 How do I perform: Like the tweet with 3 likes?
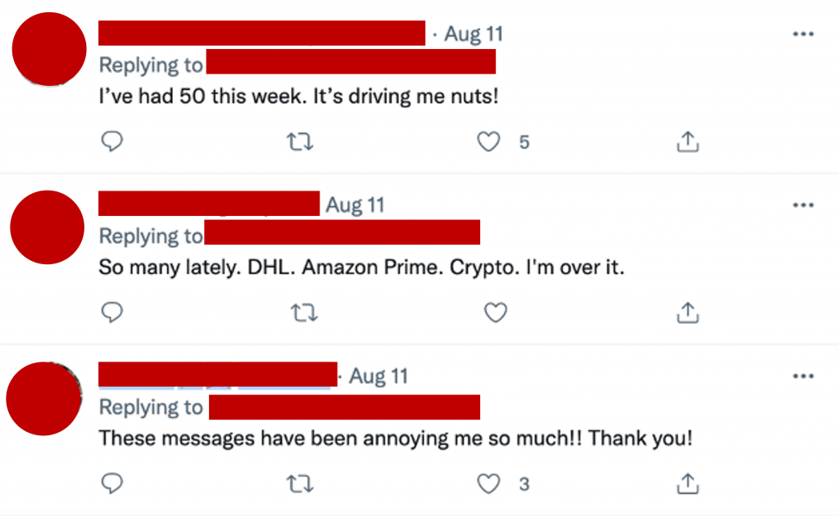[489, 483]
